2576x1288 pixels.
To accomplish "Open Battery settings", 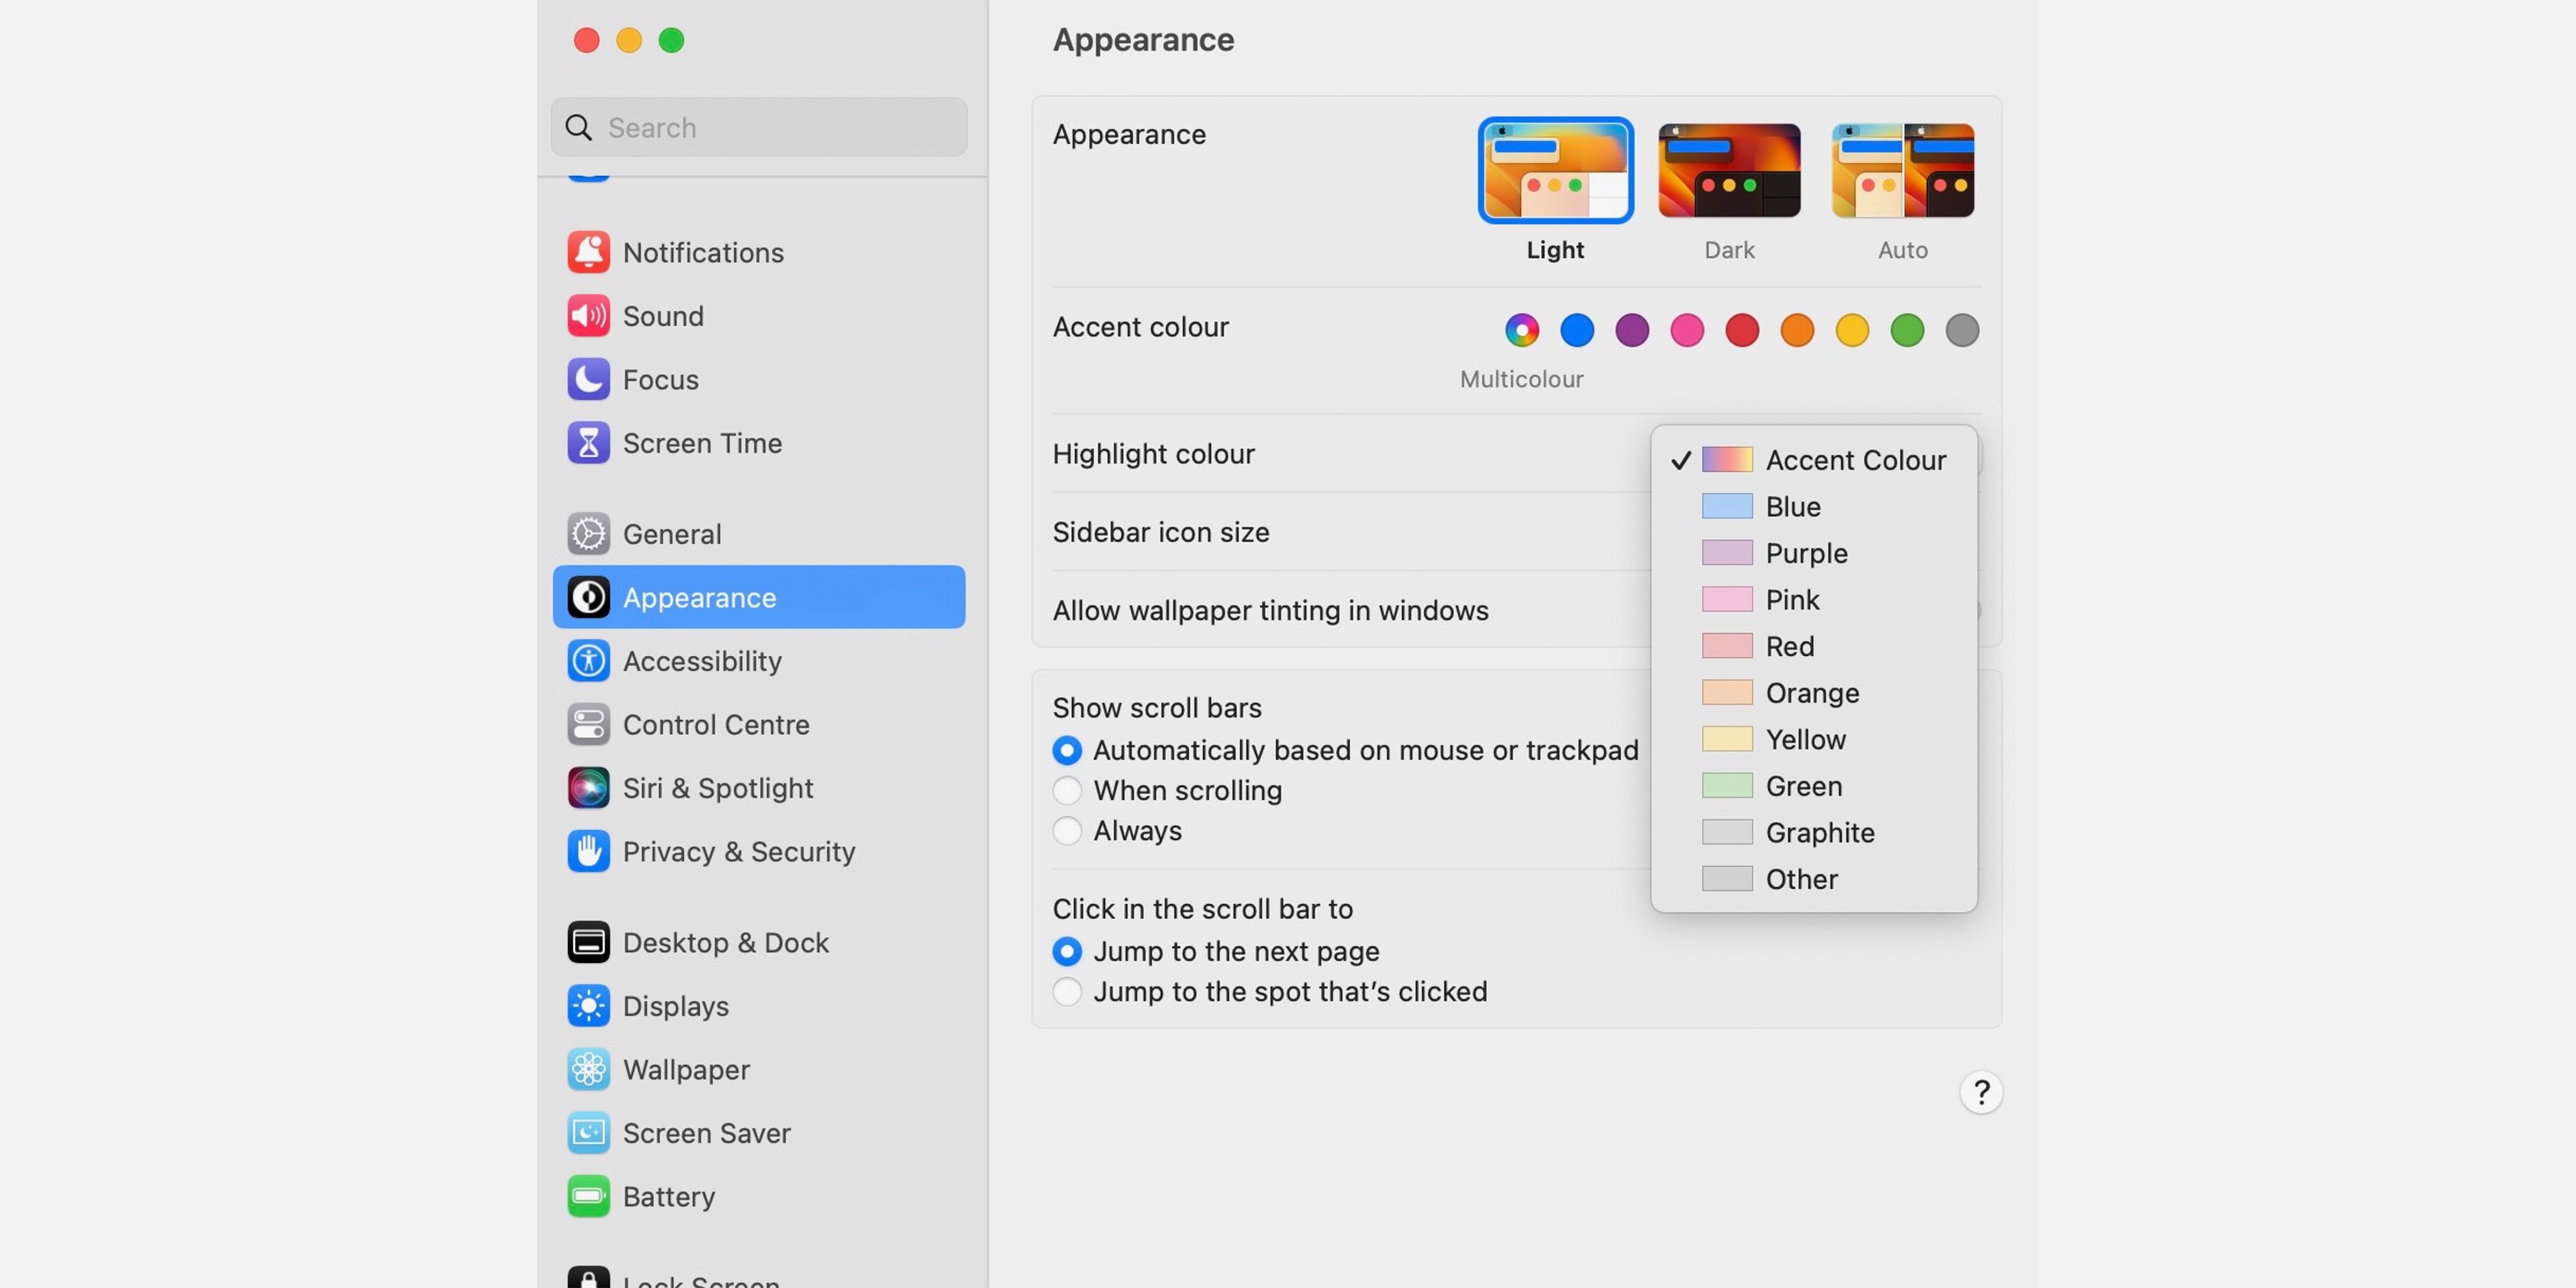I will coord(669,1196).
